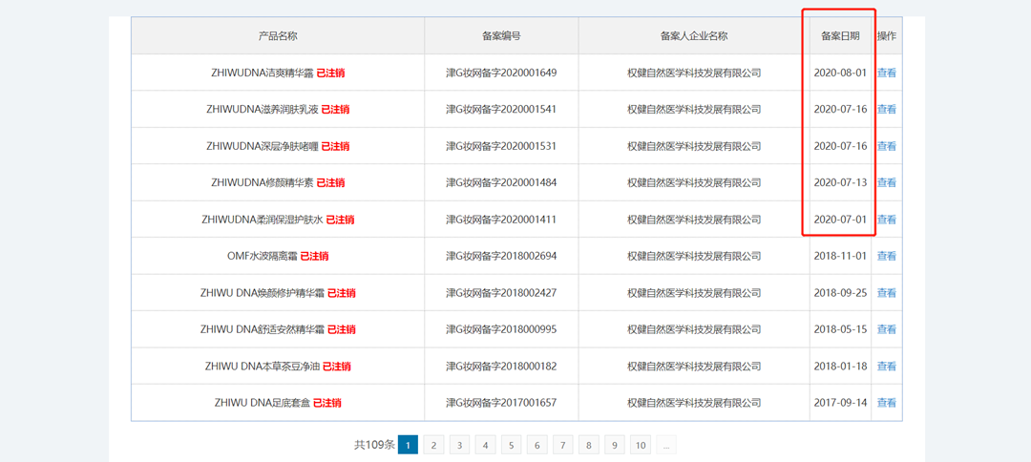Open 查看 for ZHIWUDNA柔润保湿护肤水
This screenshot has height=462, width=1031.
pos(886,220)
